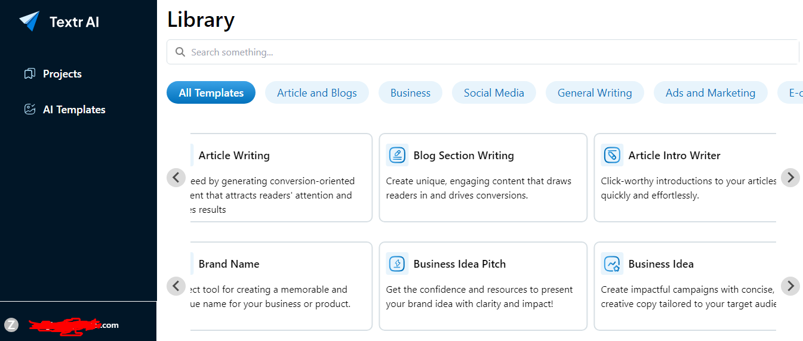Viewport: 803px width, 341px height.
Task: Focus the Search something input field
Action: click(x=482, y=52)
